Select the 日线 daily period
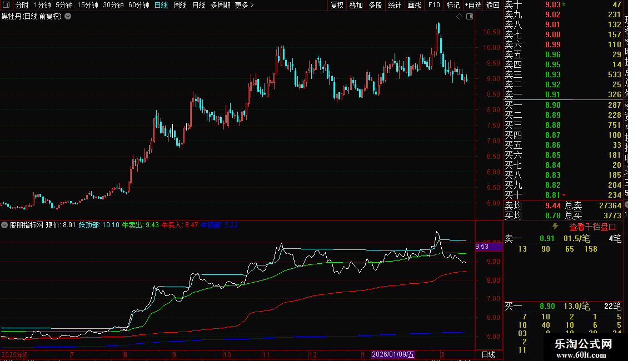The image size is (628, 361). [161, 5]
